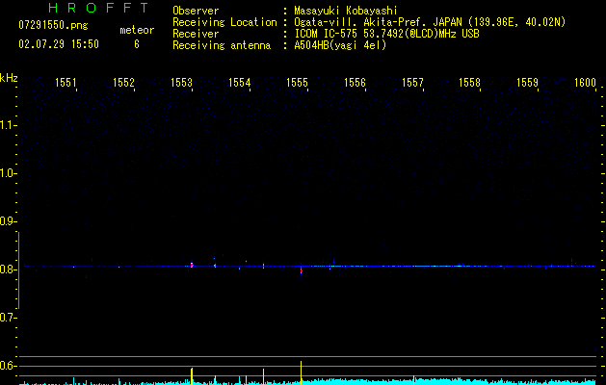Click the tallest yellow intensity spike at 1555

[301, 372]
